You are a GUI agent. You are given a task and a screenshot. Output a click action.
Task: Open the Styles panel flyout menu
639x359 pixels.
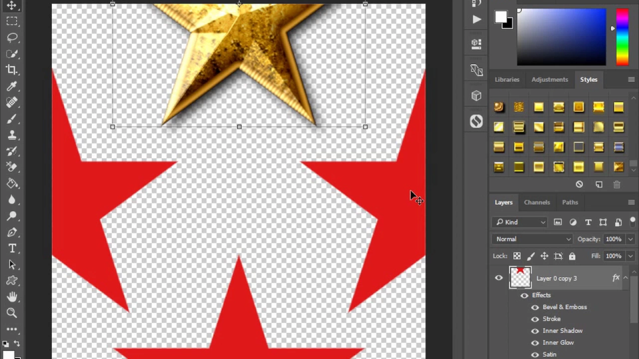pyautogui.click(x=631, y=80)
